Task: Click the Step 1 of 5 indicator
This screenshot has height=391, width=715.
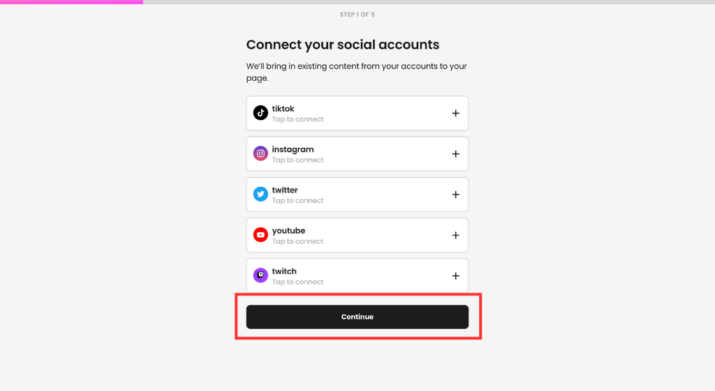Action: click(x=357, y=15)
